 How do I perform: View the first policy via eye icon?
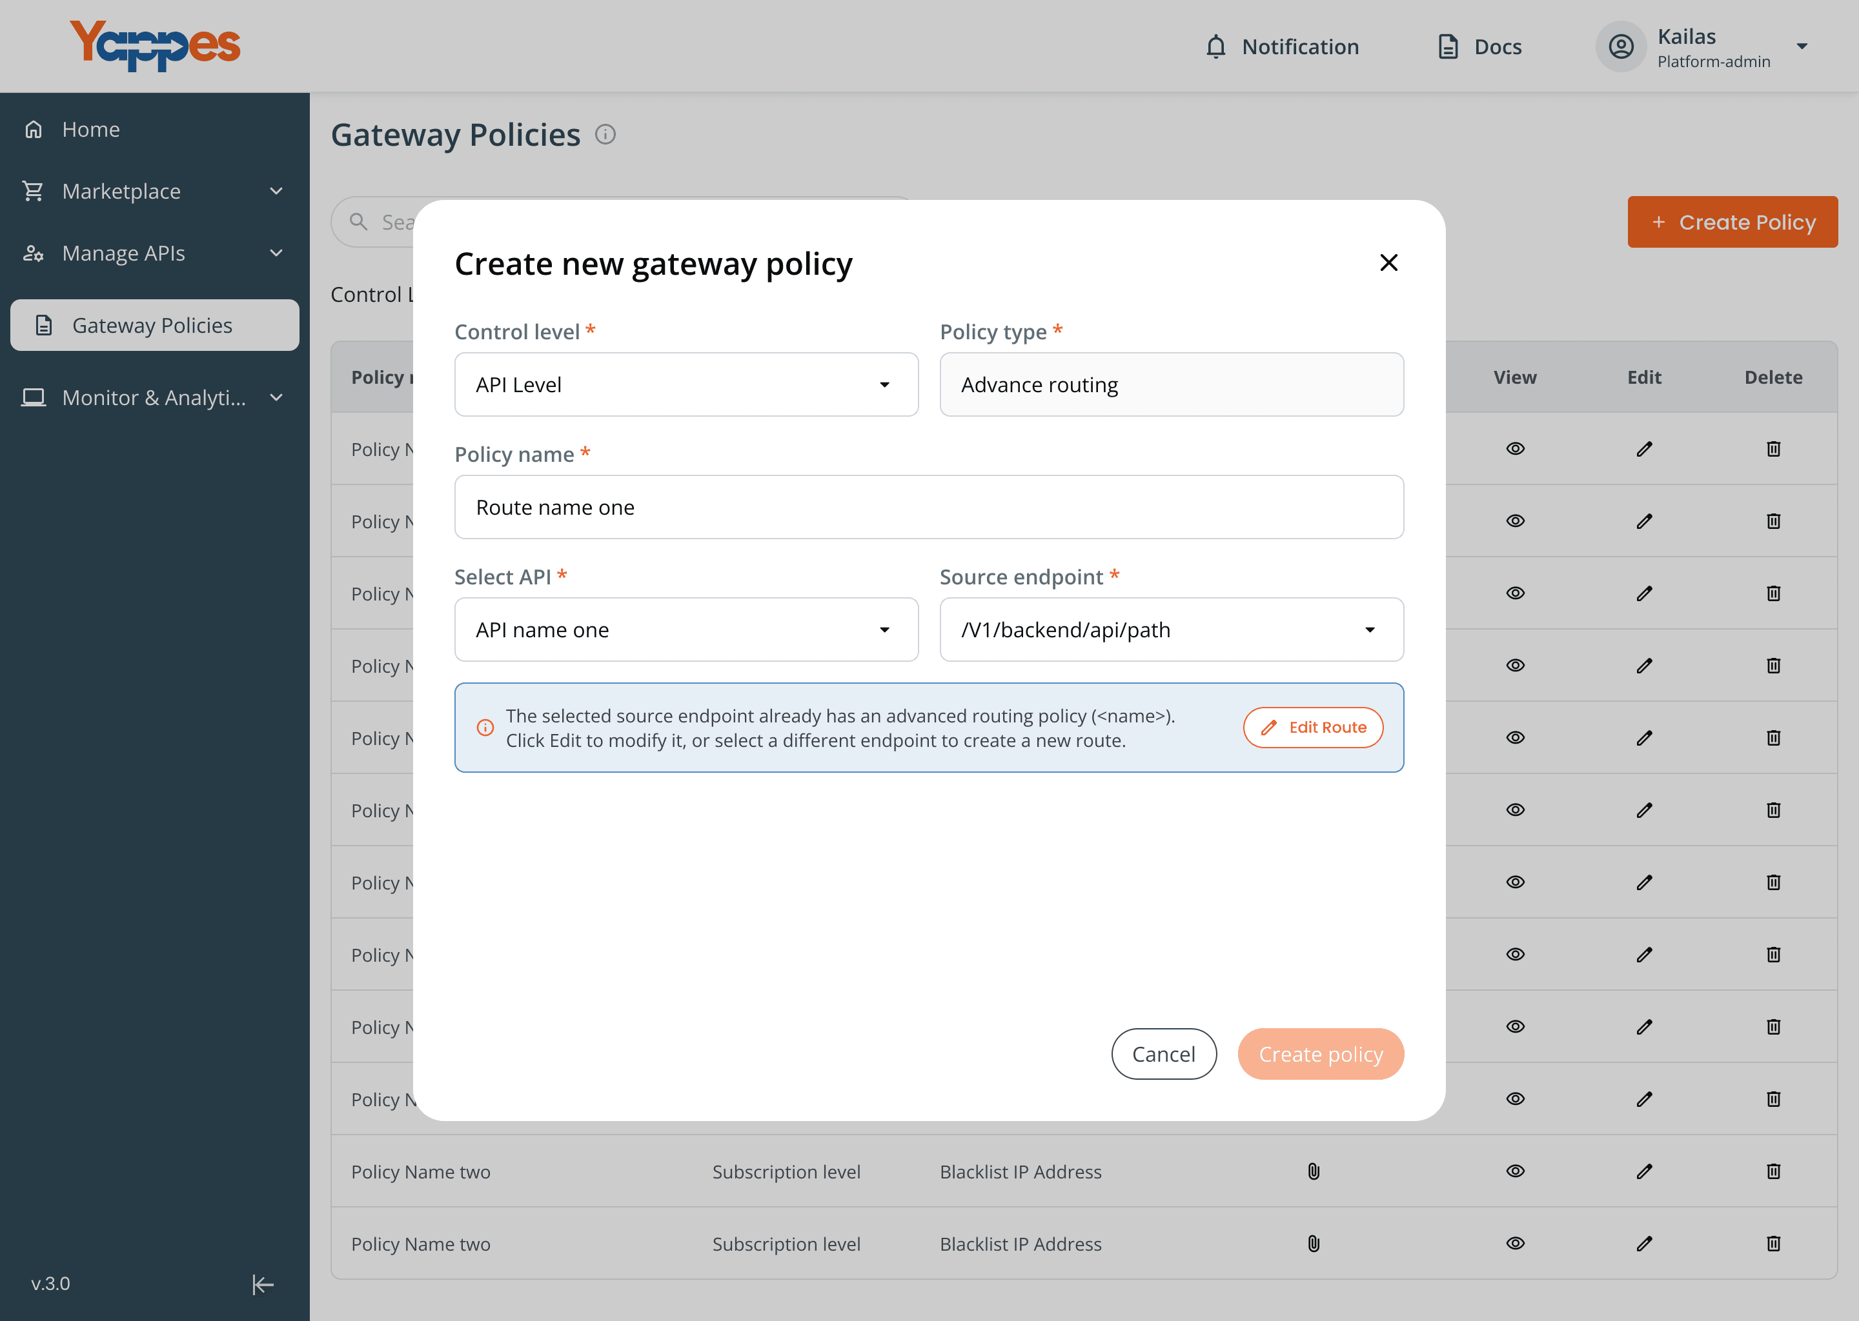click(x=1515, y=449)
